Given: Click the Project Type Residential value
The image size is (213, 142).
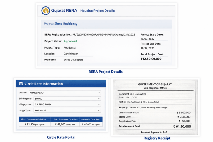Looking at the screenshot, I should pos(70,47).
